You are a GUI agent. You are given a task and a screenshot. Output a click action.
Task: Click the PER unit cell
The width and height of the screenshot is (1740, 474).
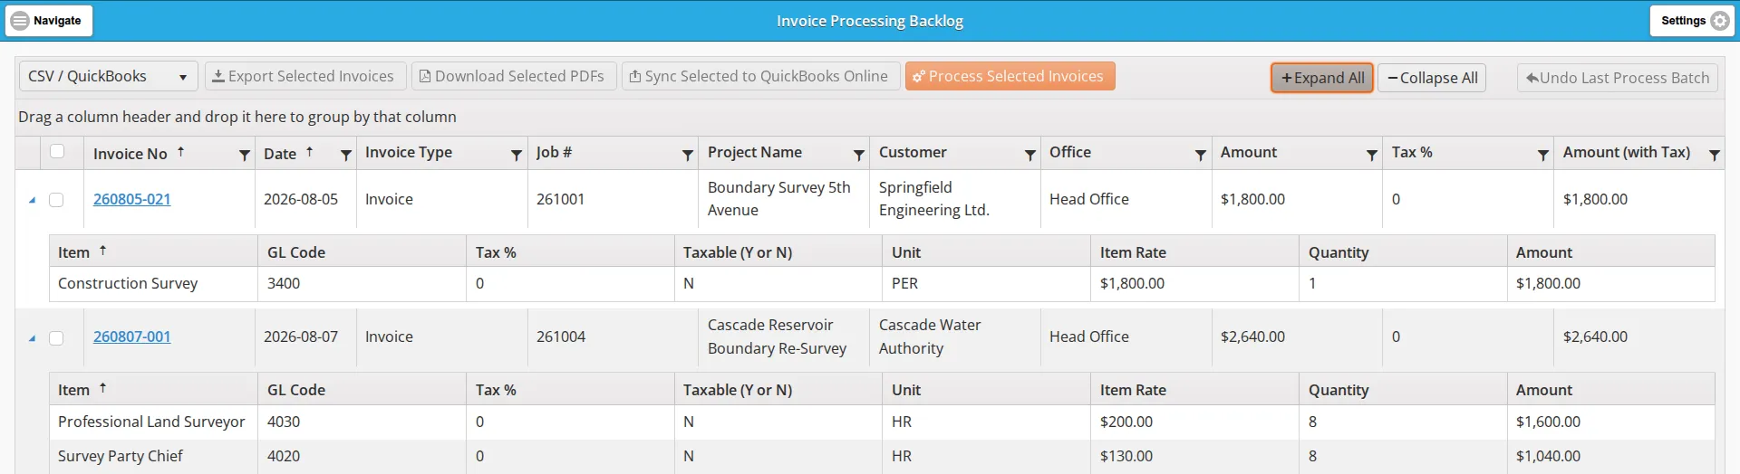click(x=986, y=283)
